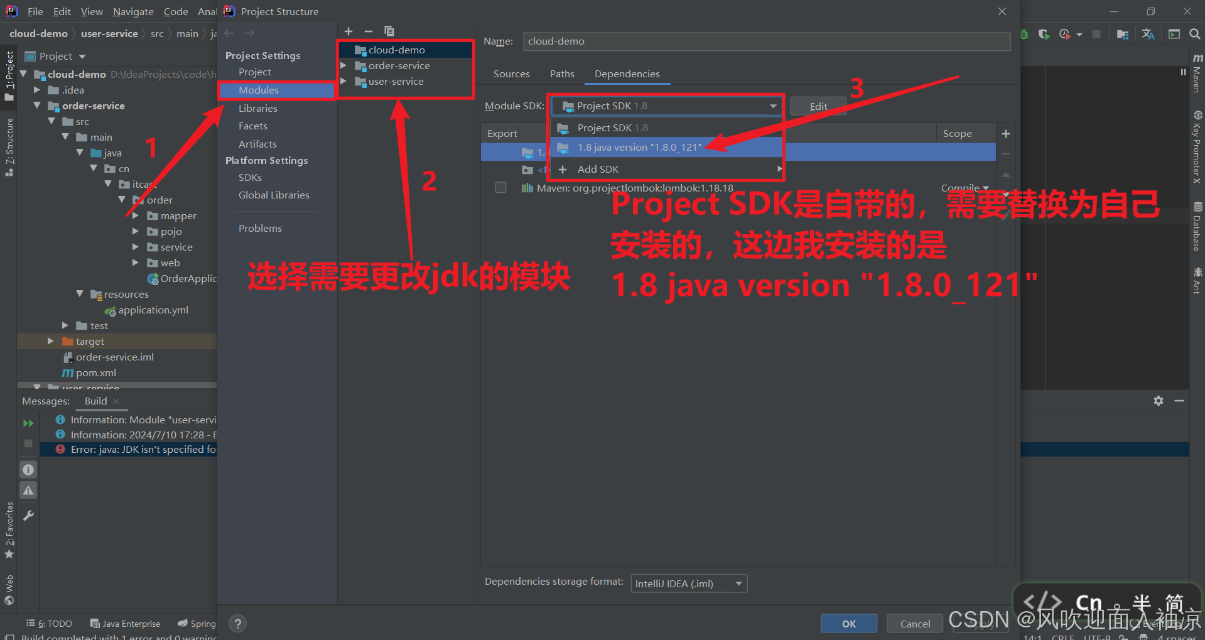Viewport: 1205px width, 640px height.
Task: Open Artifacts settings section
Action: pos(257,144)
